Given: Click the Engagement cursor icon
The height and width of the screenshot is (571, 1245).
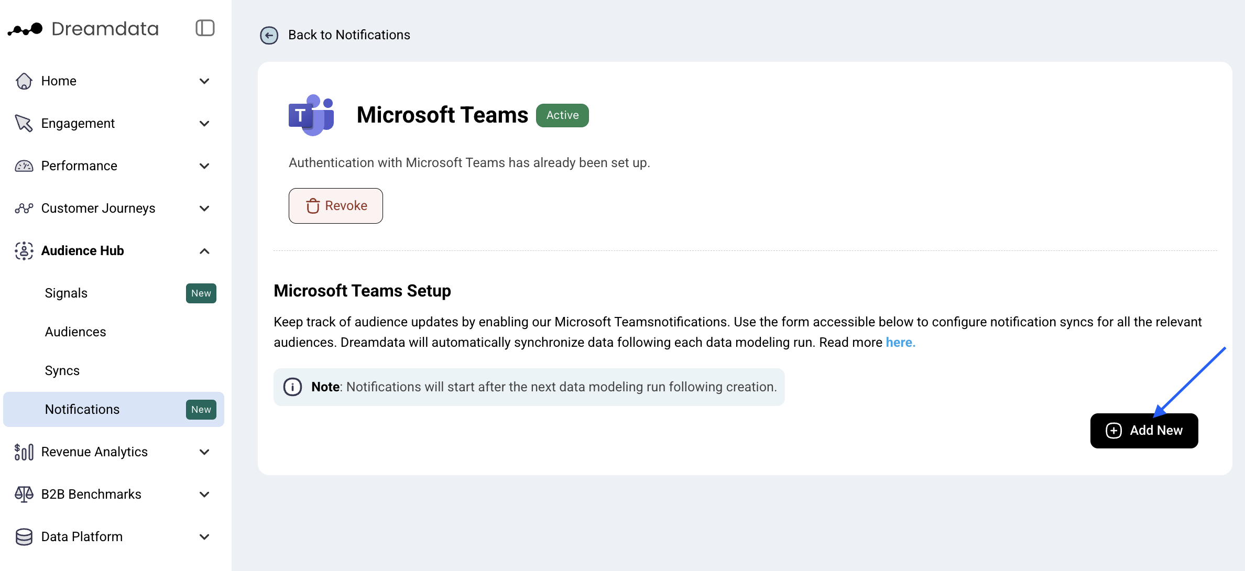Looking at the screenshot, I should pyautogui.click(x=24, y=124).
